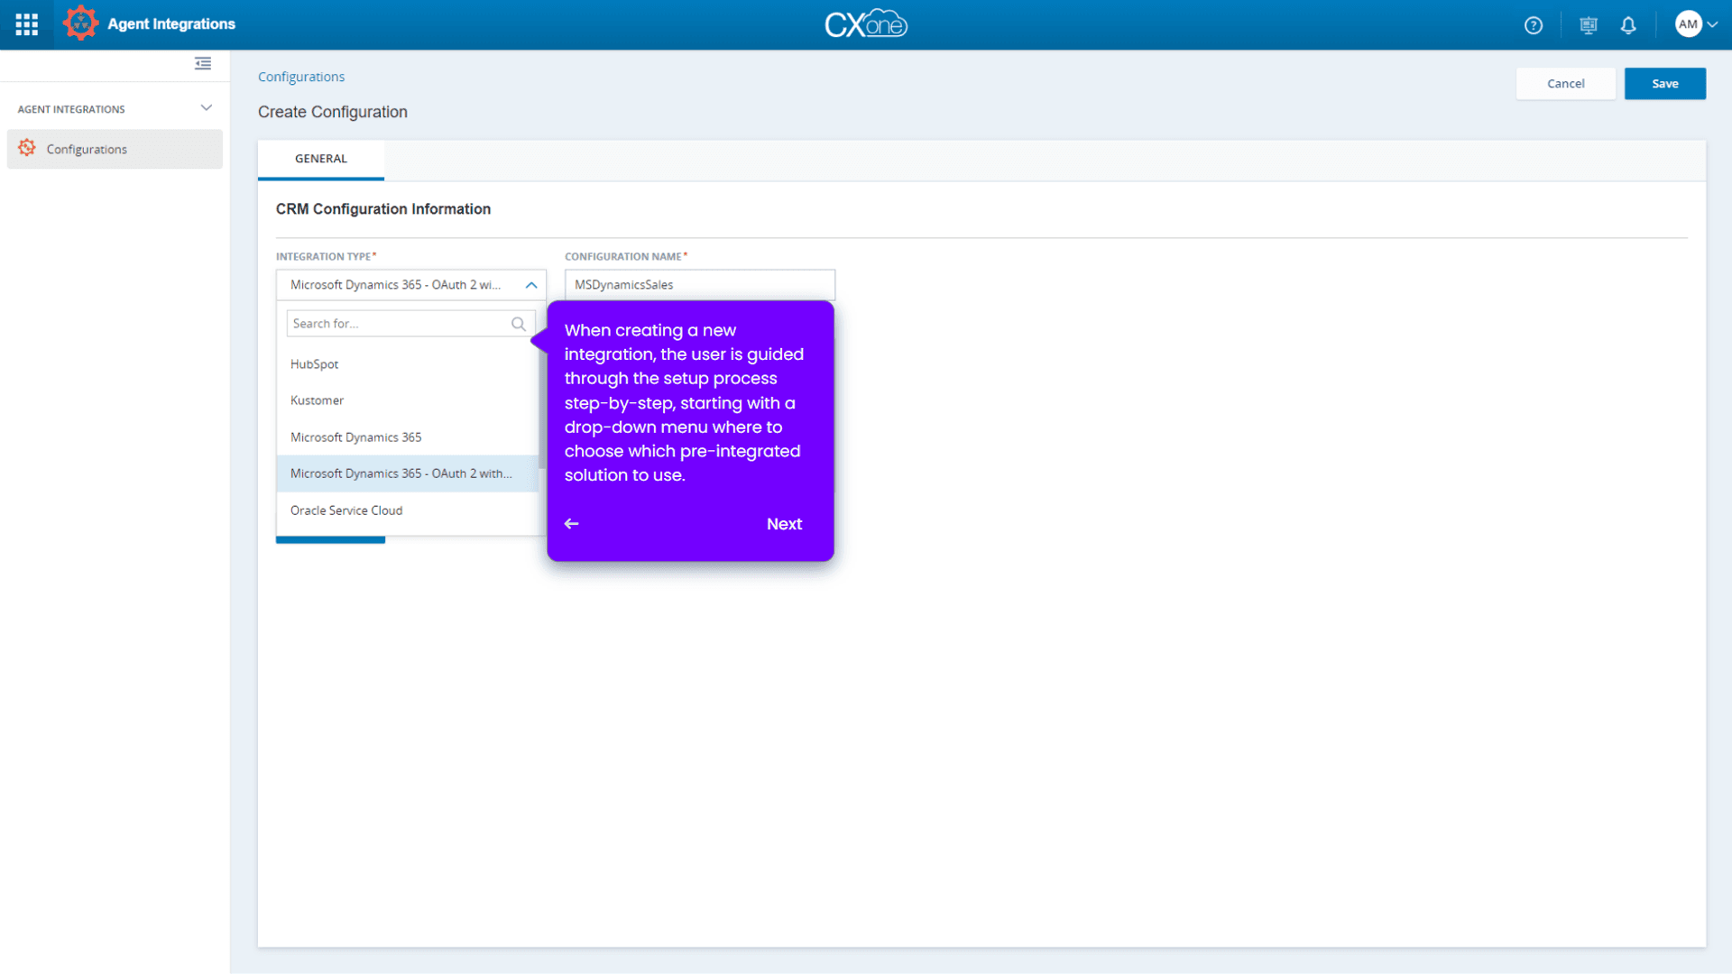Switch to the General tab

click(x=321, y=159)
